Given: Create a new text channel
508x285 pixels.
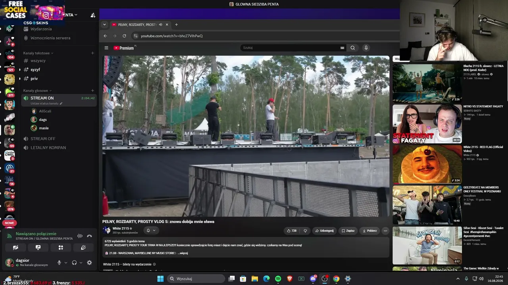Looking at the screenshot, I should click(x=92, y=53).
